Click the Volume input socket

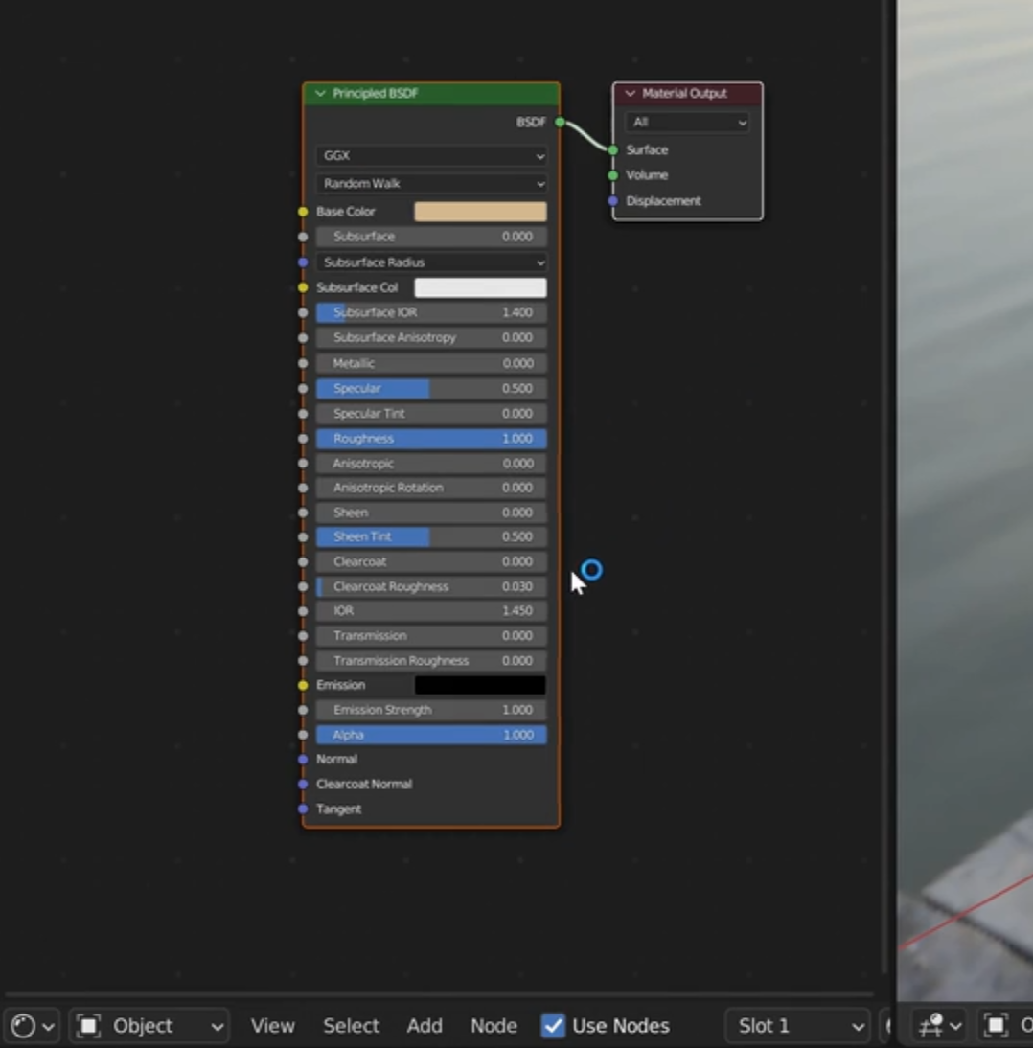613,175
